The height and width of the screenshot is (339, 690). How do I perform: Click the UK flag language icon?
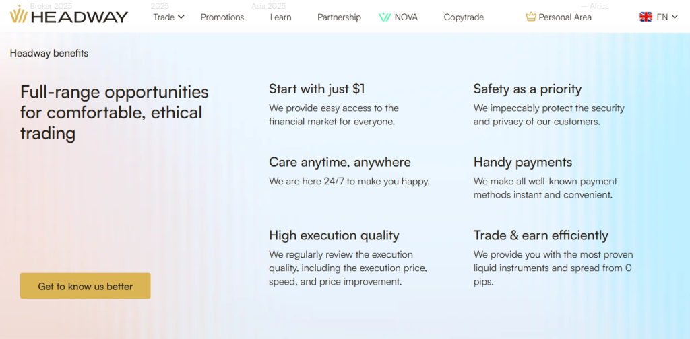coord(646,17)
